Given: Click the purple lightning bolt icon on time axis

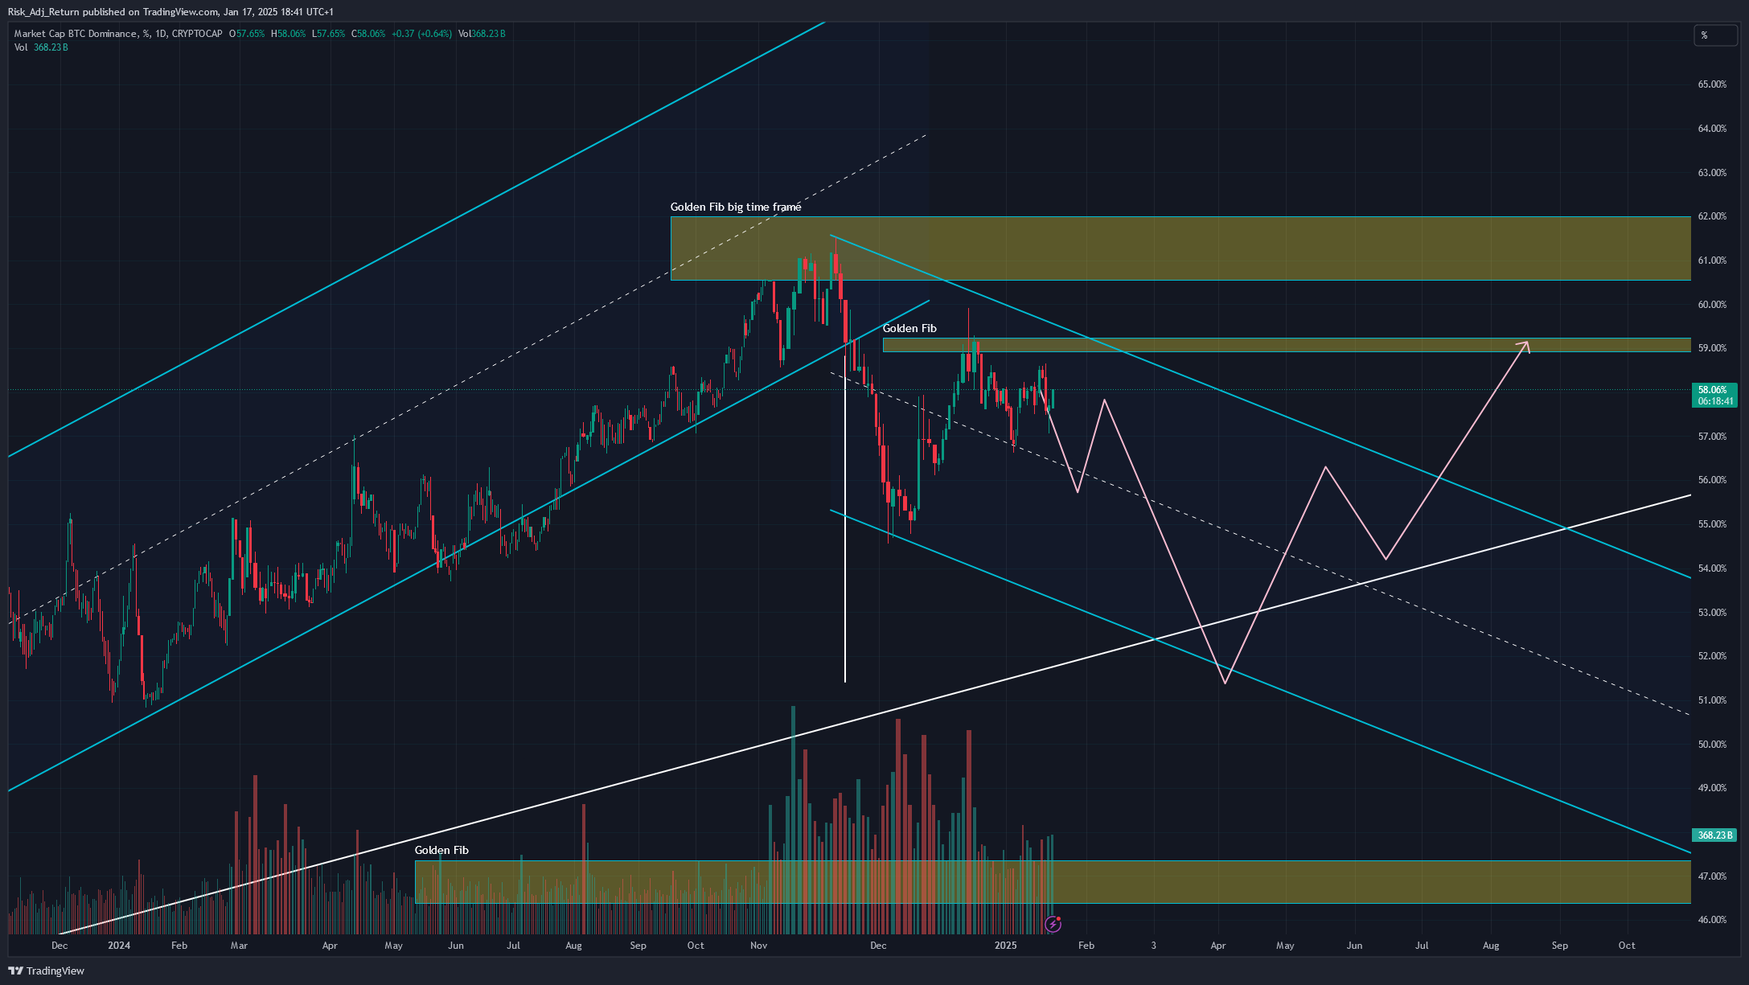Looking at the screenshot, I should tap(1053, 925).
